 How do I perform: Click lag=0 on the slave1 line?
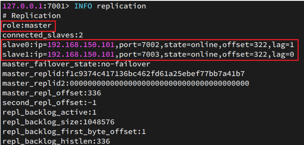tap(283, 55)
